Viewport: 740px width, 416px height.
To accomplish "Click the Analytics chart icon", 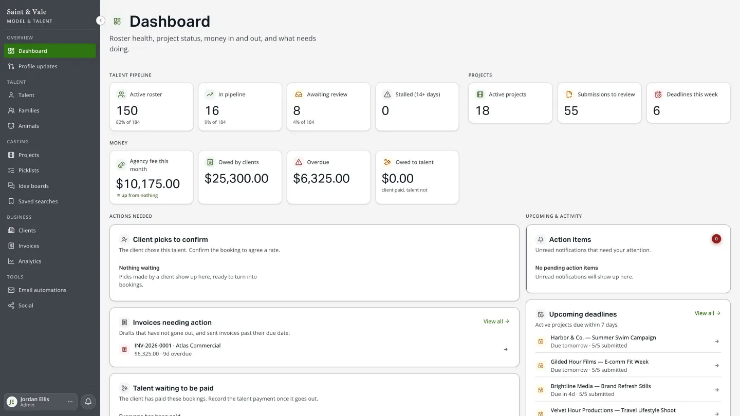I will [x=11, y=261].
